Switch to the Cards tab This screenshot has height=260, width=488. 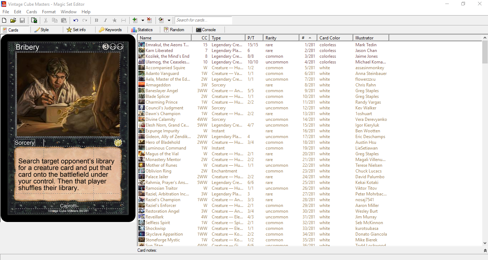15,30
